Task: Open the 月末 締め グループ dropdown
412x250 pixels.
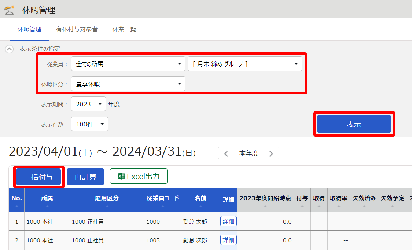Action: 245,64
